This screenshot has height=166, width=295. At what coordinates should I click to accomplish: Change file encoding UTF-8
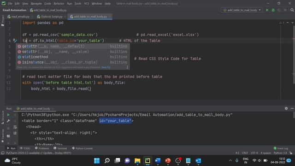(x=254, y=153)
